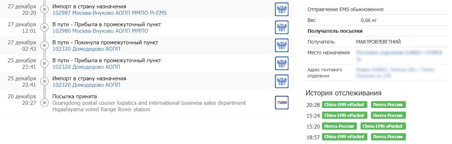The image size is (452, 144).
Task: Click Почта России tag at 15:24
Action: point(388,116)
